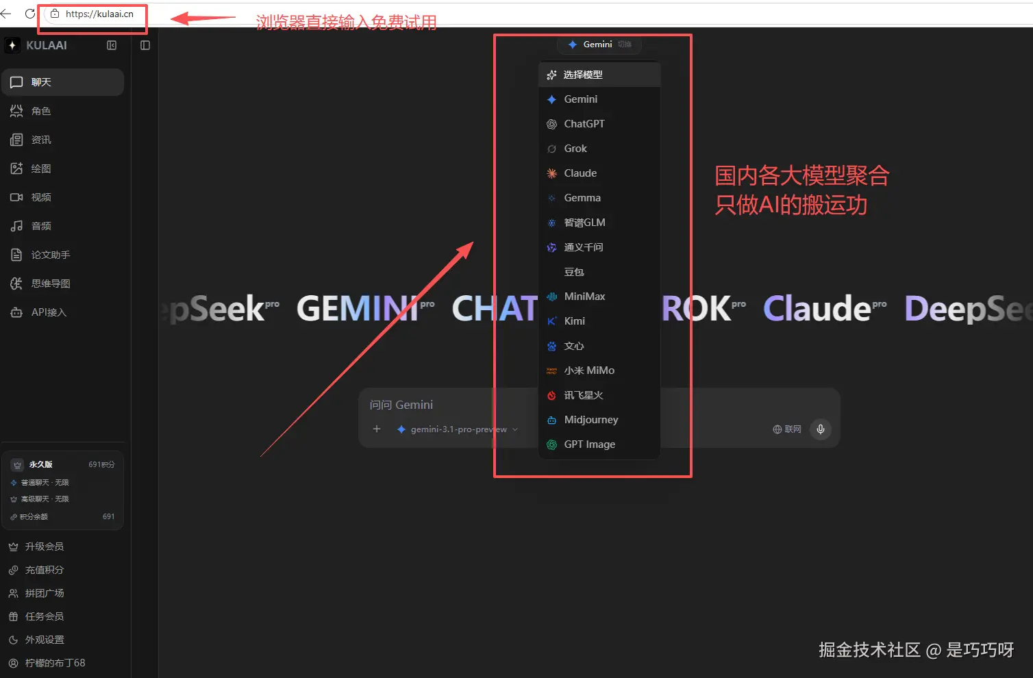Screen dimensions: 1033x678
Task: Toggle the secondary panel icon near KULAAI logo
Action: pyautogui.click(x=145, y=45)
